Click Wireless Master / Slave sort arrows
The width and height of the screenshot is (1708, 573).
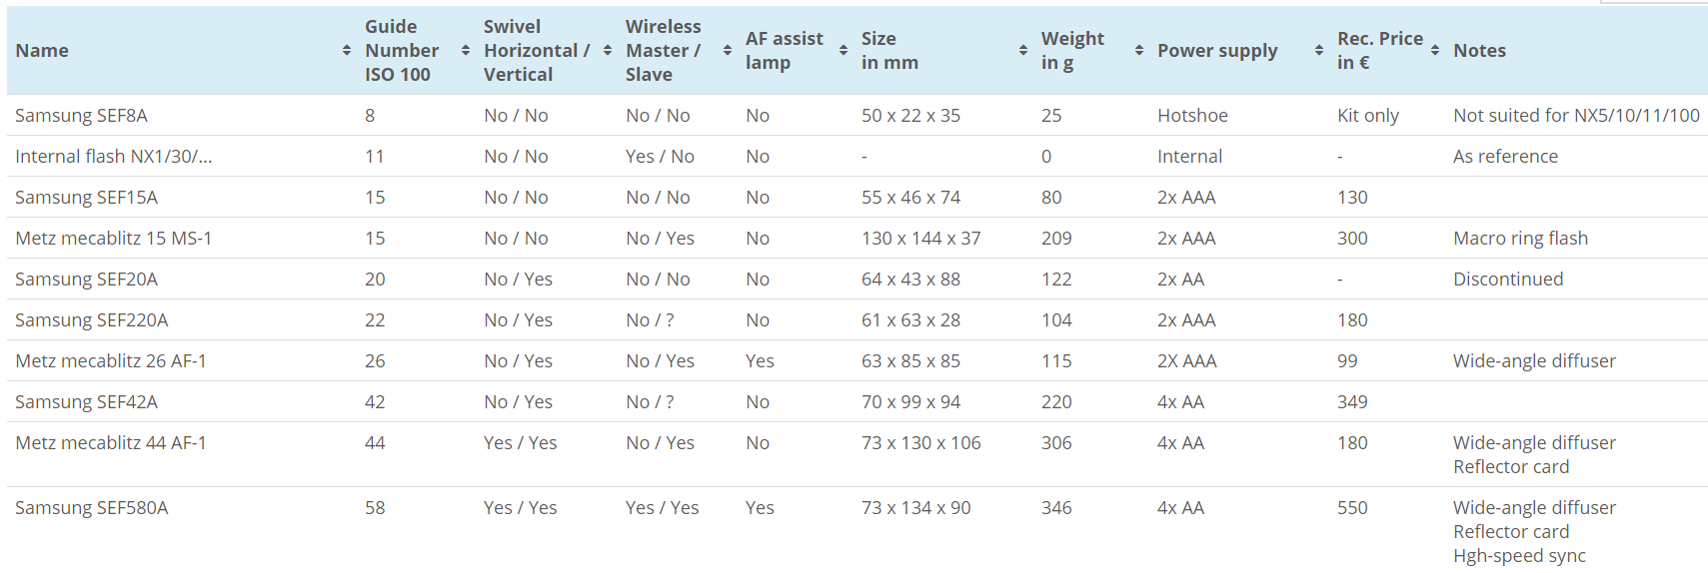click(727, 51)
